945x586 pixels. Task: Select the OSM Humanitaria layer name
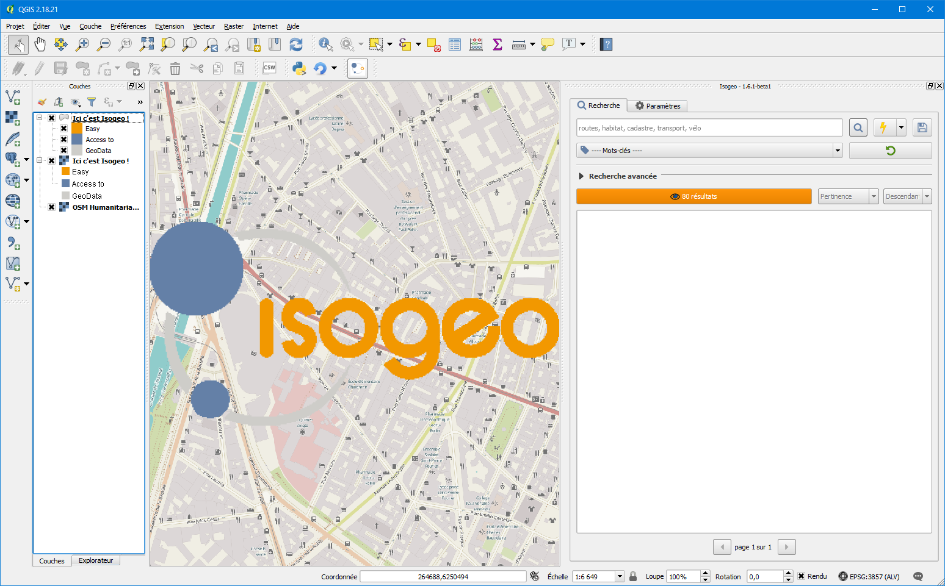click(x=106, y=207)
